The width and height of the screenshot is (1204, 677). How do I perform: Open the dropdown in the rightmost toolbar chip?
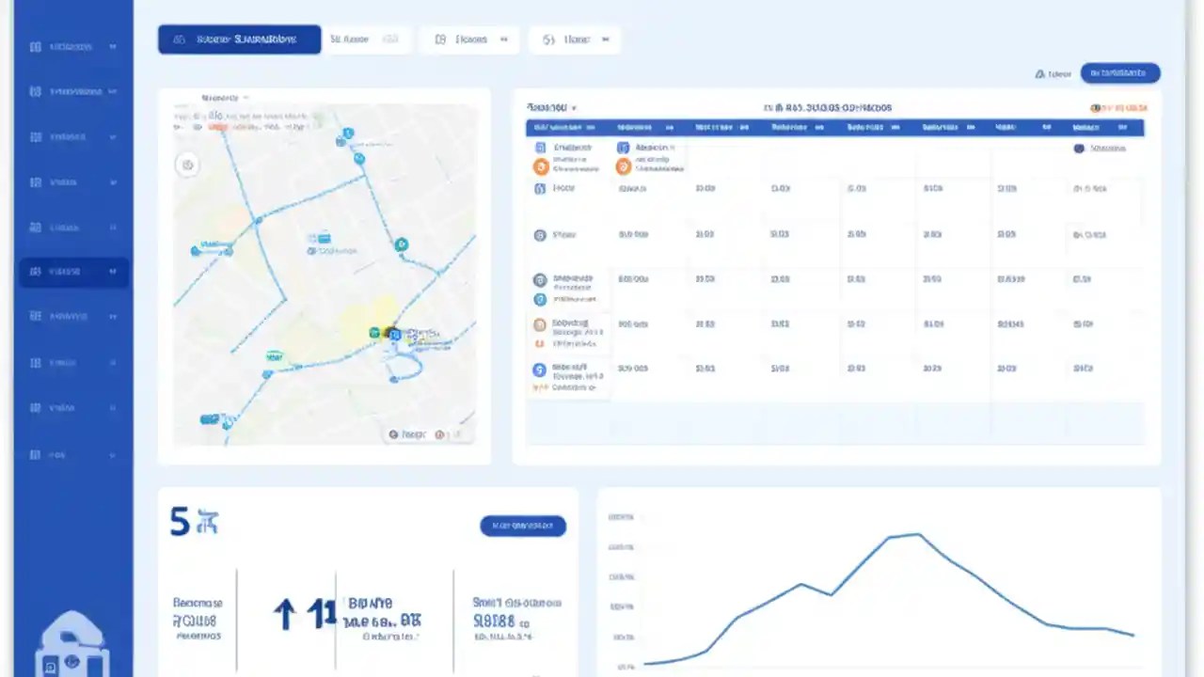click(x=605, y=39)
